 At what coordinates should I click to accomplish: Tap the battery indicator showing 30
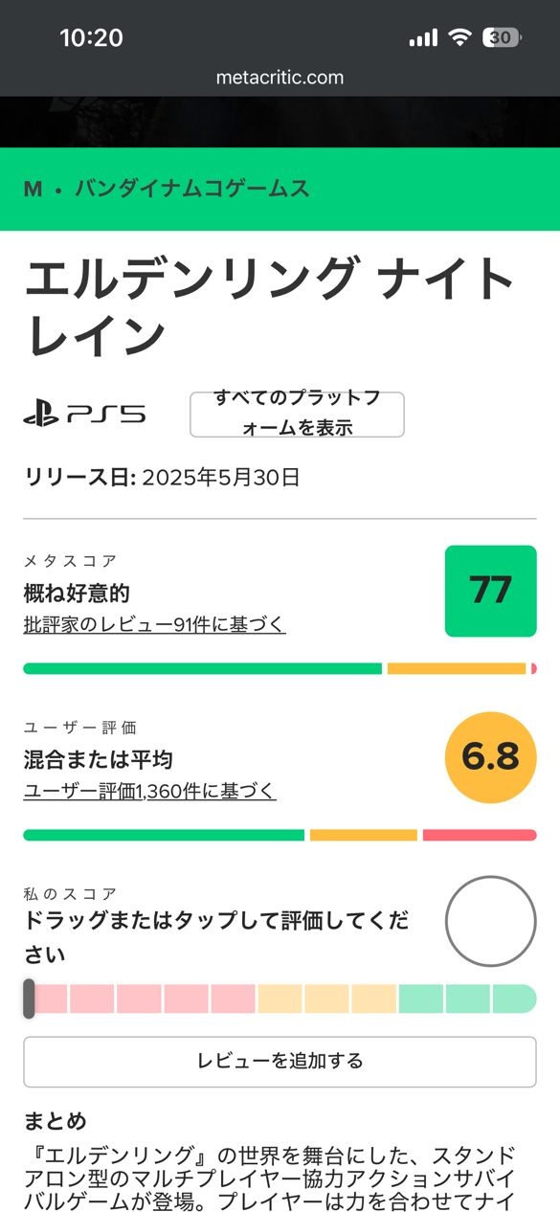tap(501, 37)
